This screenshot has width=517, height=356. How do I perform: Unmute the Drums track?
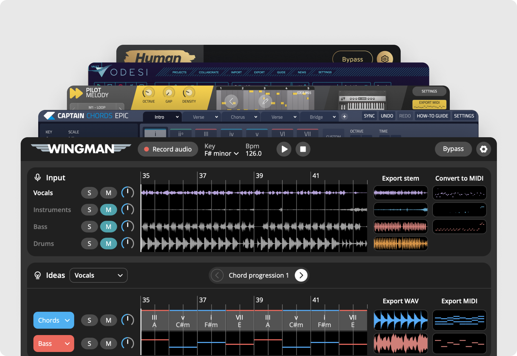[109, 244]
